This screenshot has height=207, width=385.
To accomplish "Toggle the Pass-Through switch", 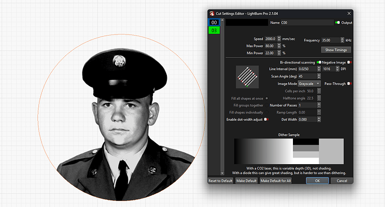I will (349, 83).
